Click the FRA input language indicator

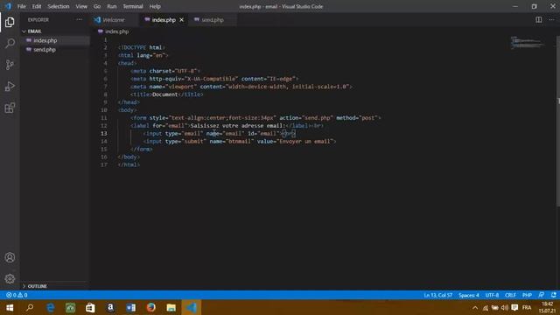tap(527, 307)
